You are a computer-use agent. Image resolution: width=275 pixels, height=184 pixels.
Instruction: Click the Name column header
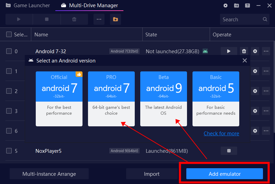[x=87, y=34]
